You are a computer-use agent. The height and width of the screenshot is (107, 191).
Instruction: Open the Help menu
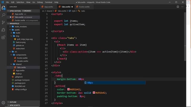coord(56,2)
